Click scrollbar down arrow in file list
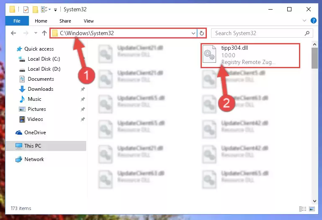Screen dimensions: 322x220 click(314, 201)
